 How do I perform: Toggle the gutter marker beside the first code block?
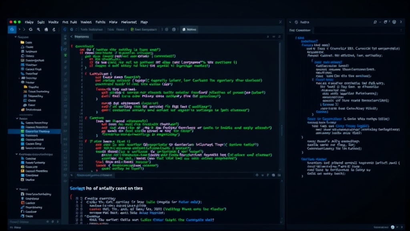click(x=71, y=46)
